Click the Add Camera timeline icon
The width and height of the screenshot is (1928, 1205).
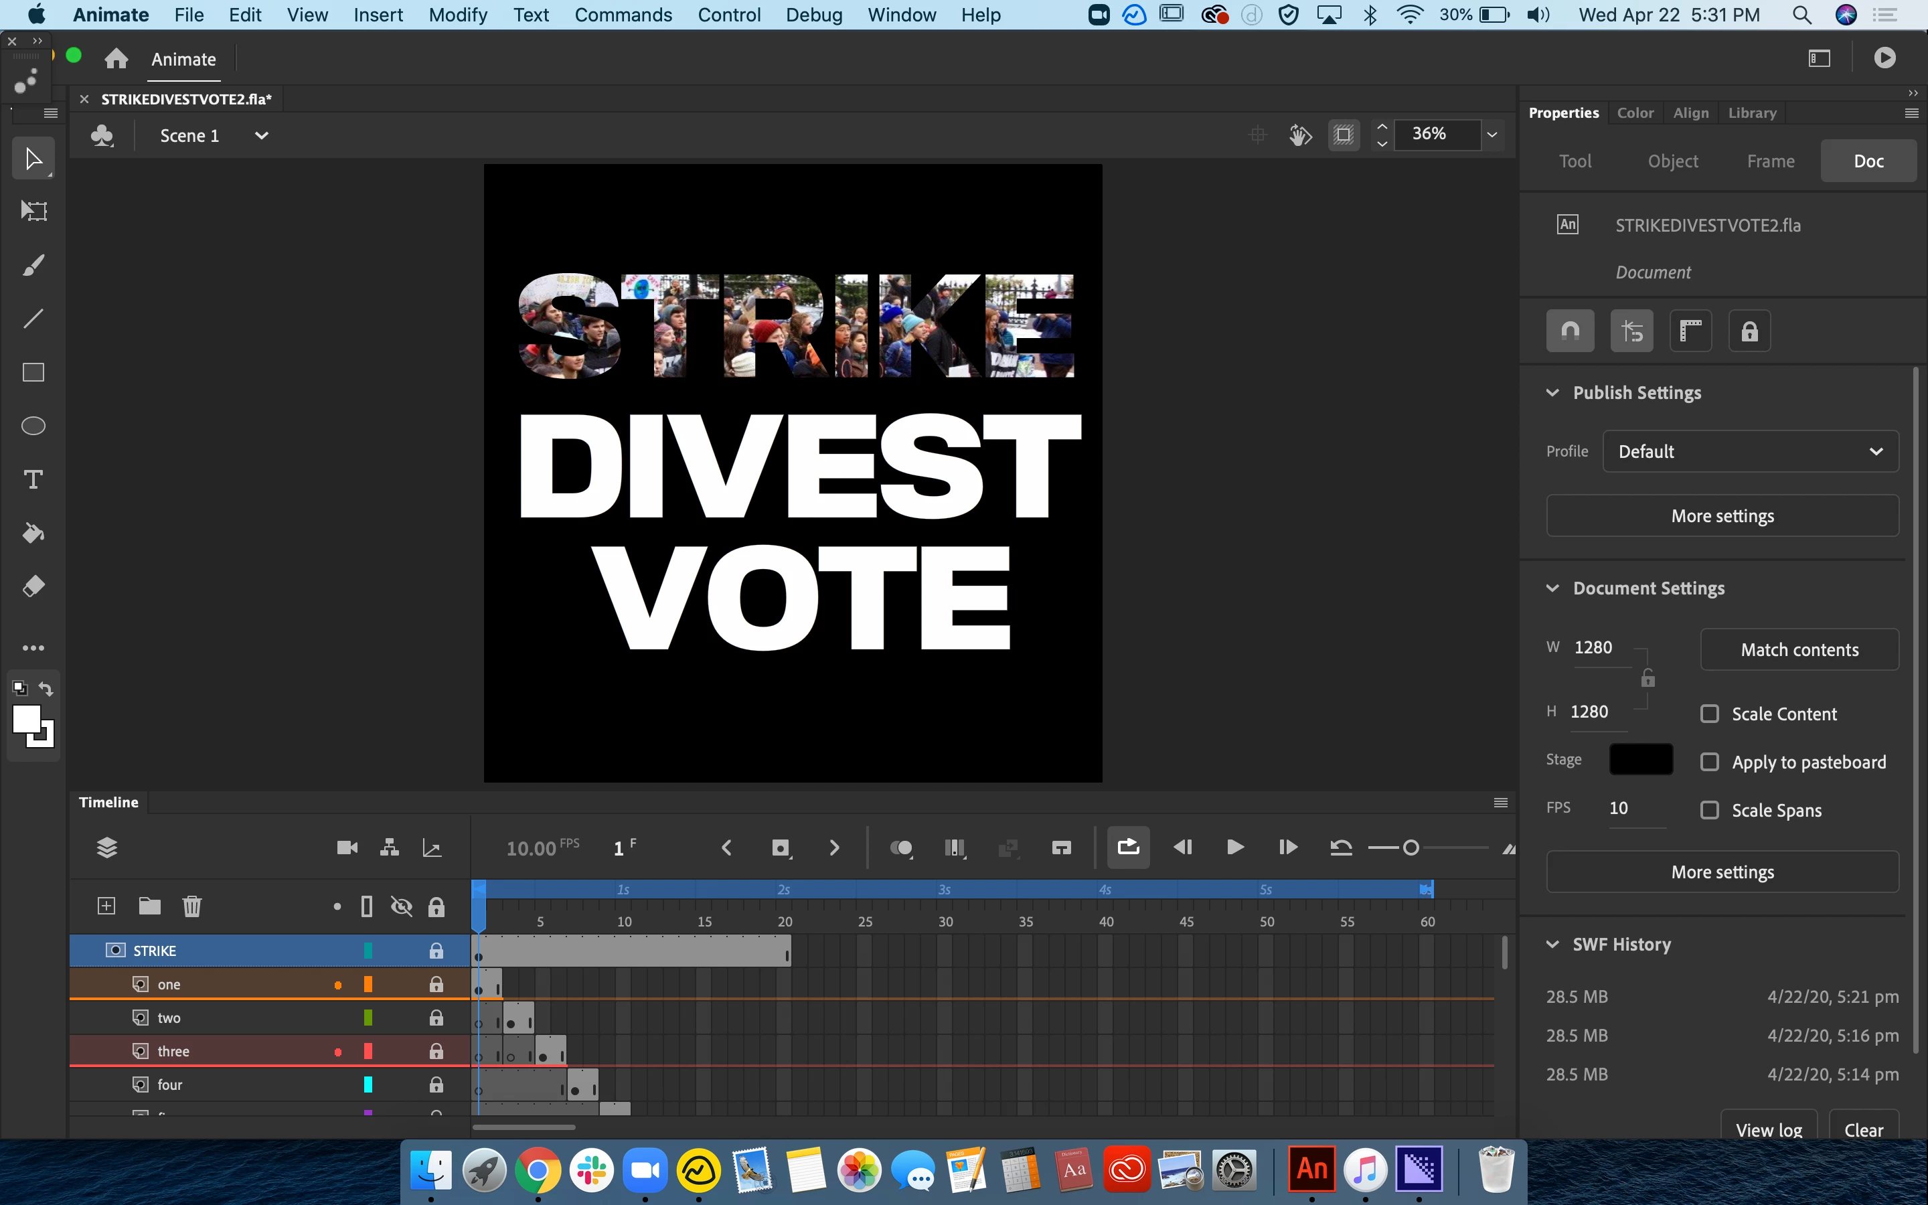point(347,847)
